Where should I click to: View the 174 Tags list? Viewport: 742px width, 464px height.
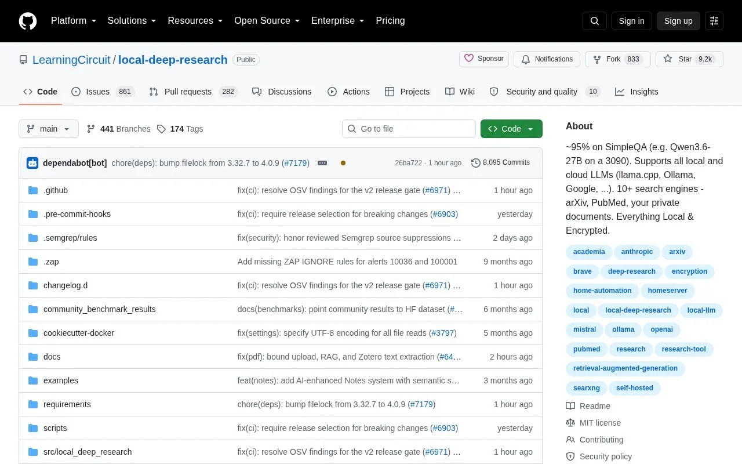point(180,129)
